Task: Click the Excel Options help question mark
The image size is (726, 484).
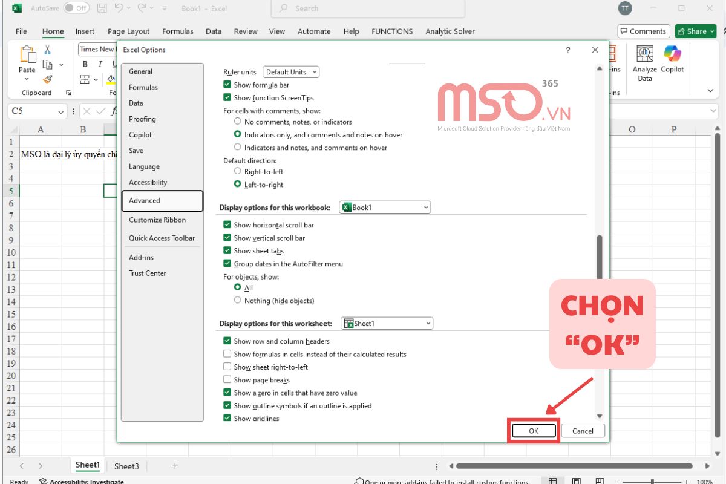Action: pyautogui.click(x=567, y=50)
